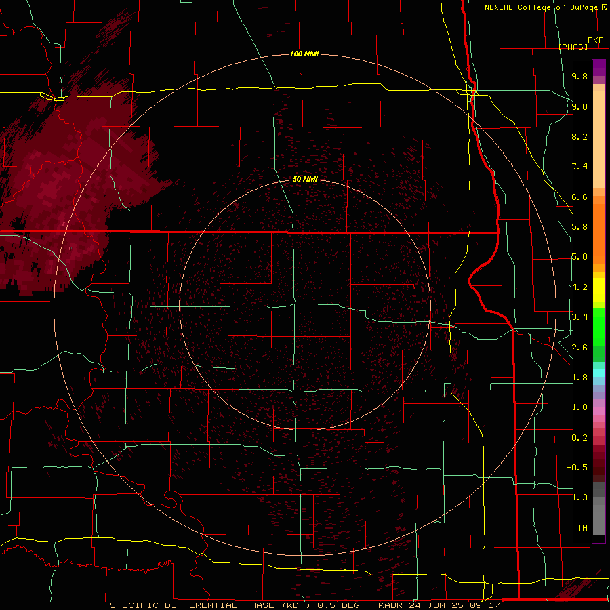Click the -0.5 scale value

[577, 468]
